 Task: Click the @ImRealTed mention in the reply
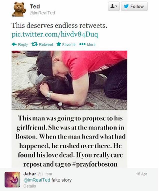(37, 180)
